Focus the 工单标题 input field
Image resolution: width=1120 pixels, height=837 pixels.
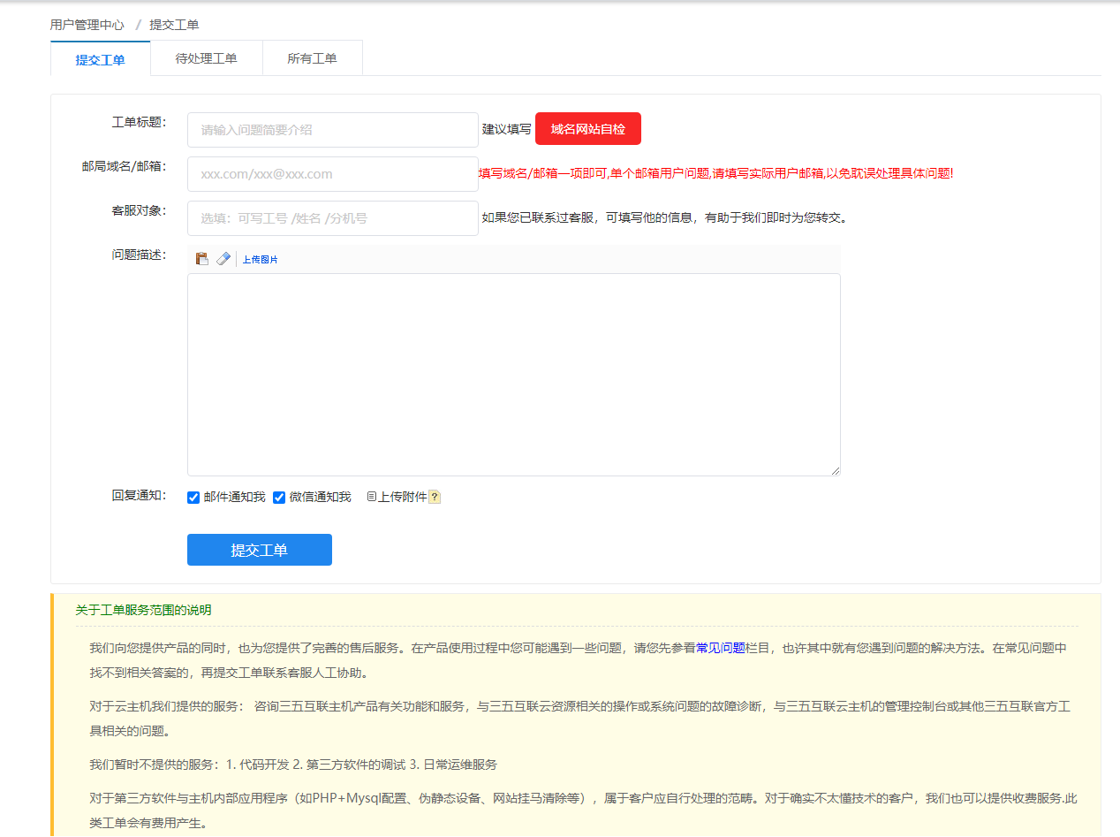tap(332, 130)
